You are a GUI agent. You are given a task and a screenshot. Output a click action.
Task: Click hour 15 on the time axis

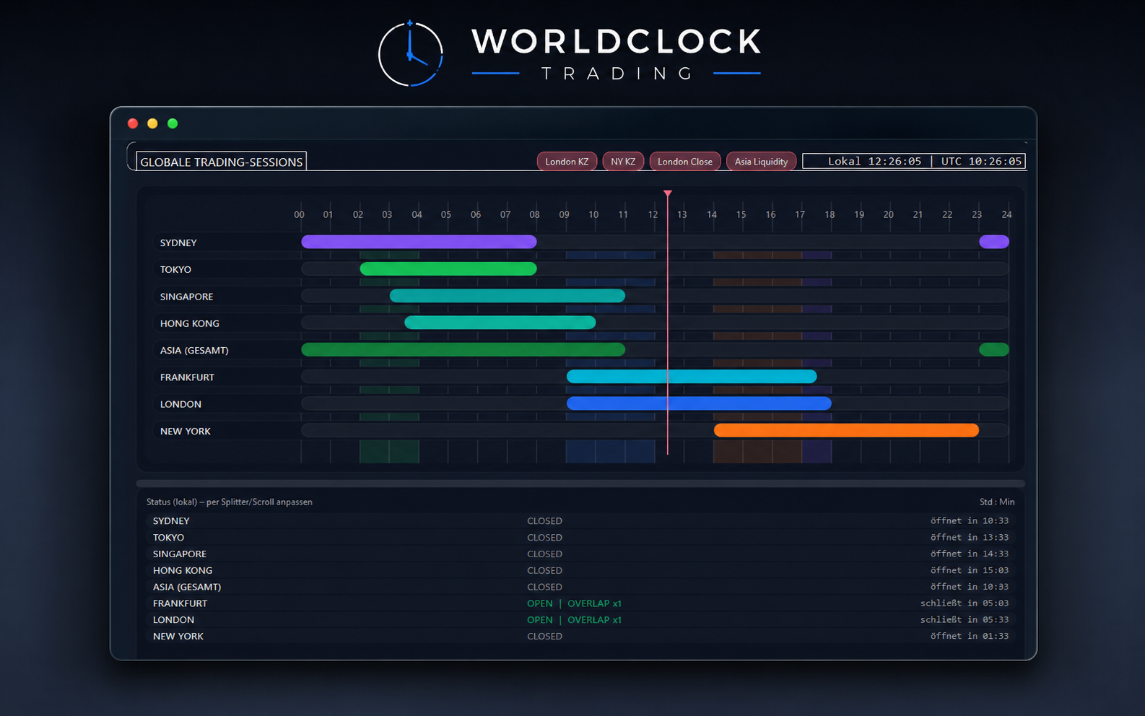click(x=741, y=214)
